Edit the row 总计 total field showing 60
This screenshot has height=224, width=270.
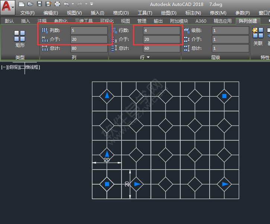click(162, 48)
